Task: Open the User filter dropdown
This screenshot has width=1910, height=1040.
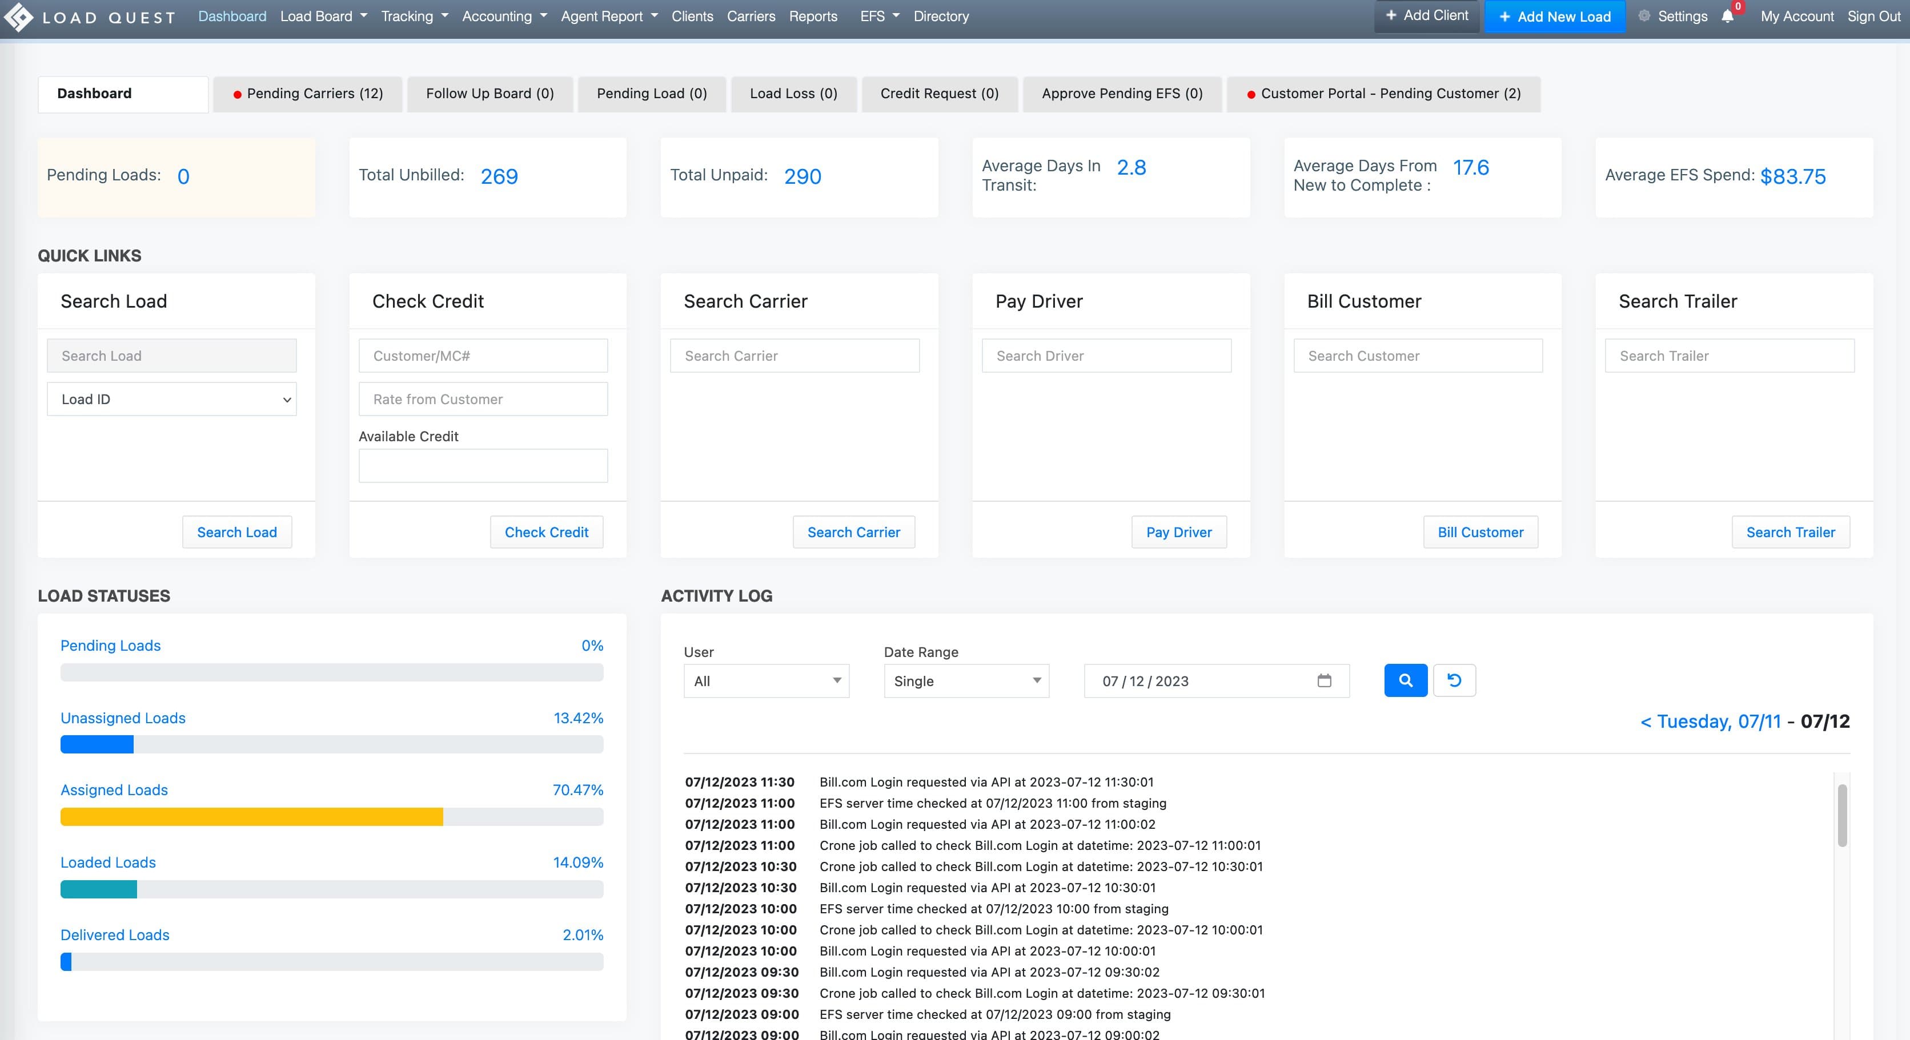Action: click(766, 681)
